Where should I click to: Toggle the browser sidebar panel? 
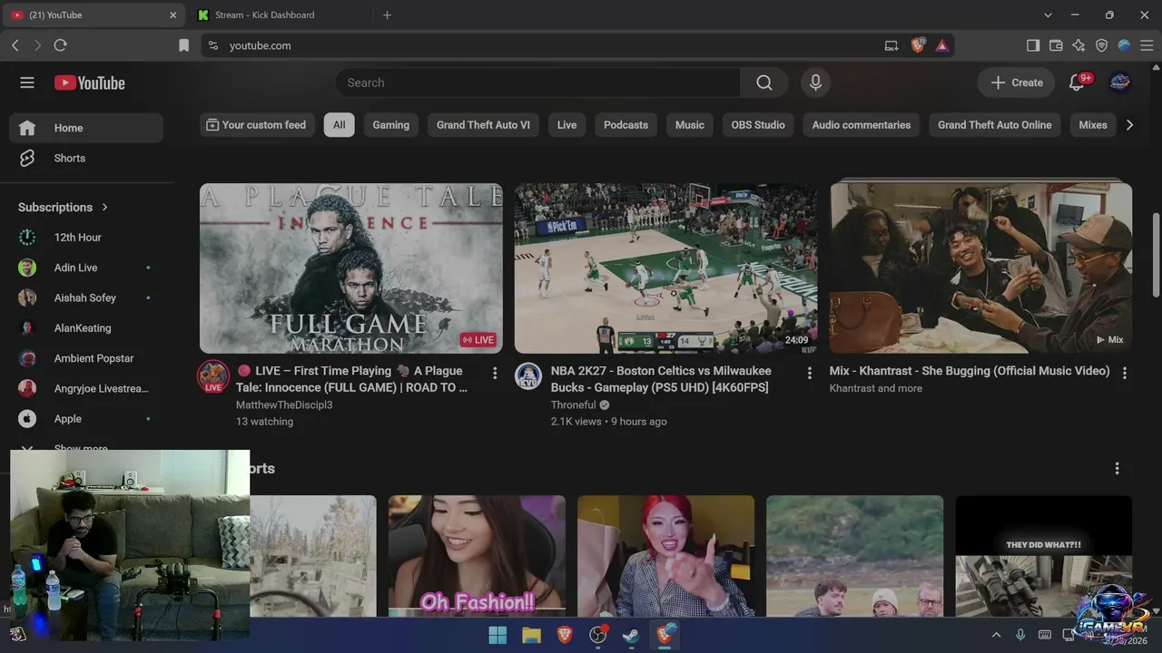(x=1033, y=45)
